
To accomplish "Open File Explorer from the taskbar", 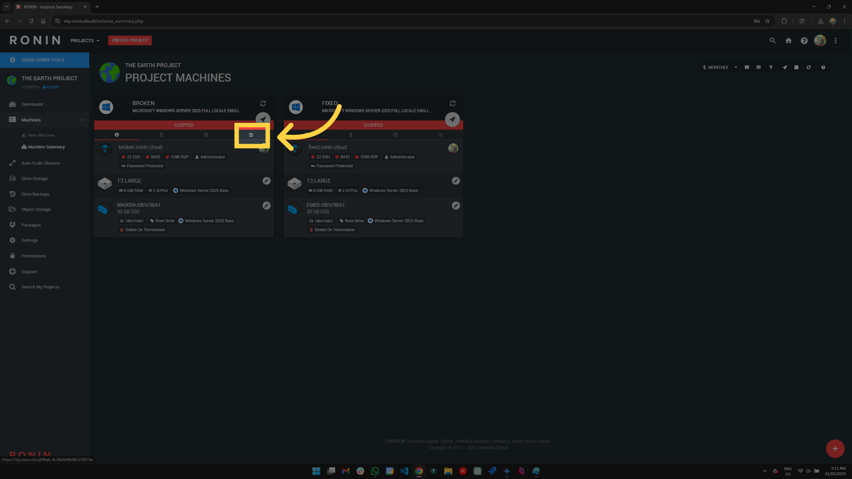I will [x=448, y=471].
